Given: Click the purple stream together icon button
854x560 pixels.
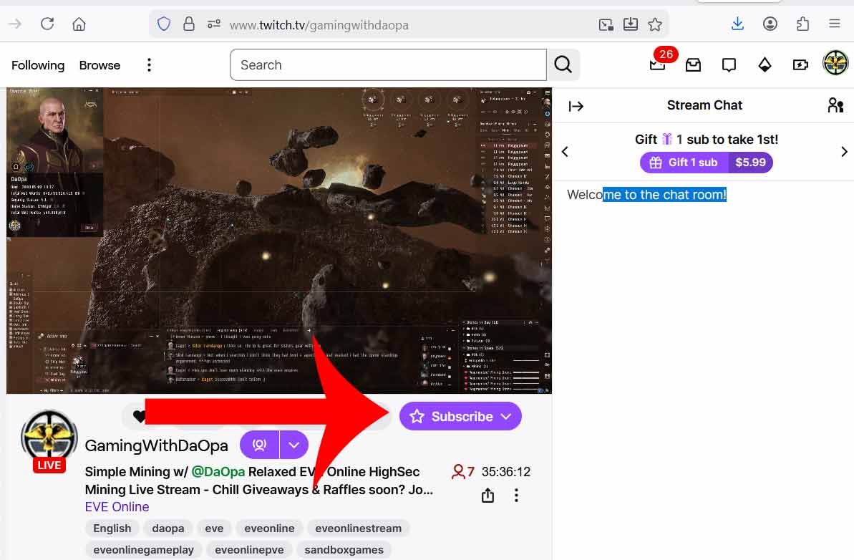Looking at the screenshot, I should click(x=259, y=445).
